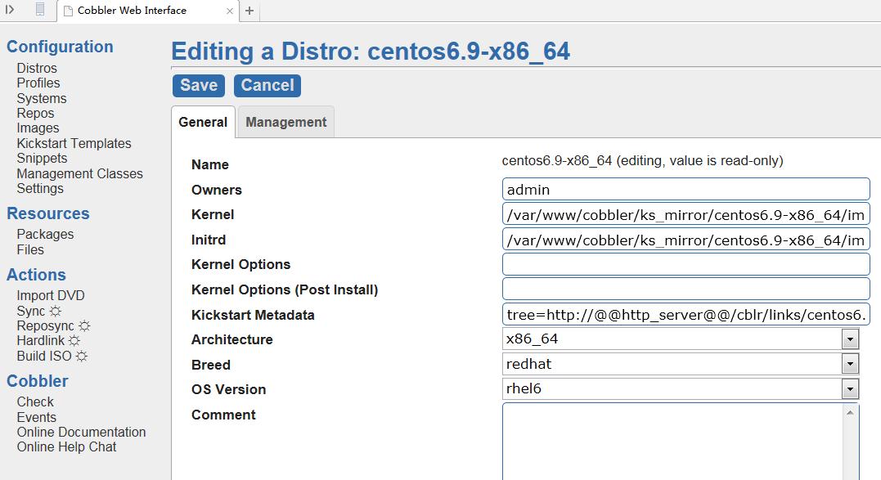Select the General tab
881x480 pixels.
click(203, 122)
